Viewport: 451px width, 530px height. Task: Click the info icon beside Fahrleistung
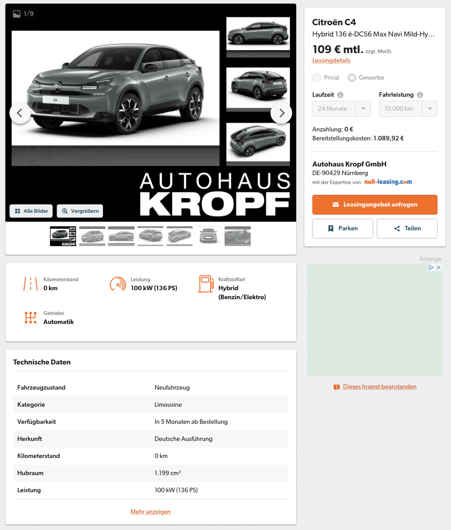[x=420, y=95]
